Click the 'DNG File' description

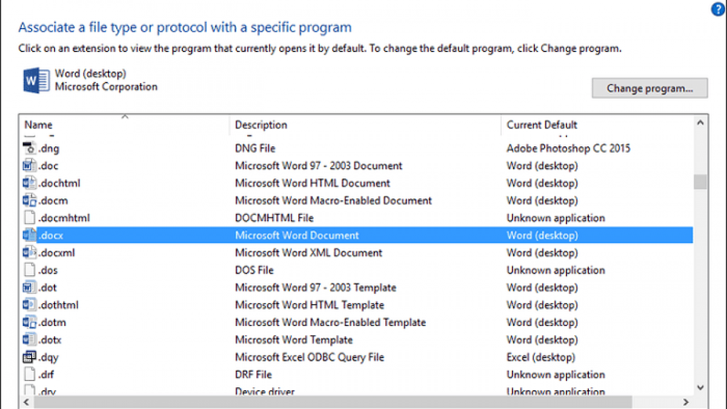click(x=255, y=148)
